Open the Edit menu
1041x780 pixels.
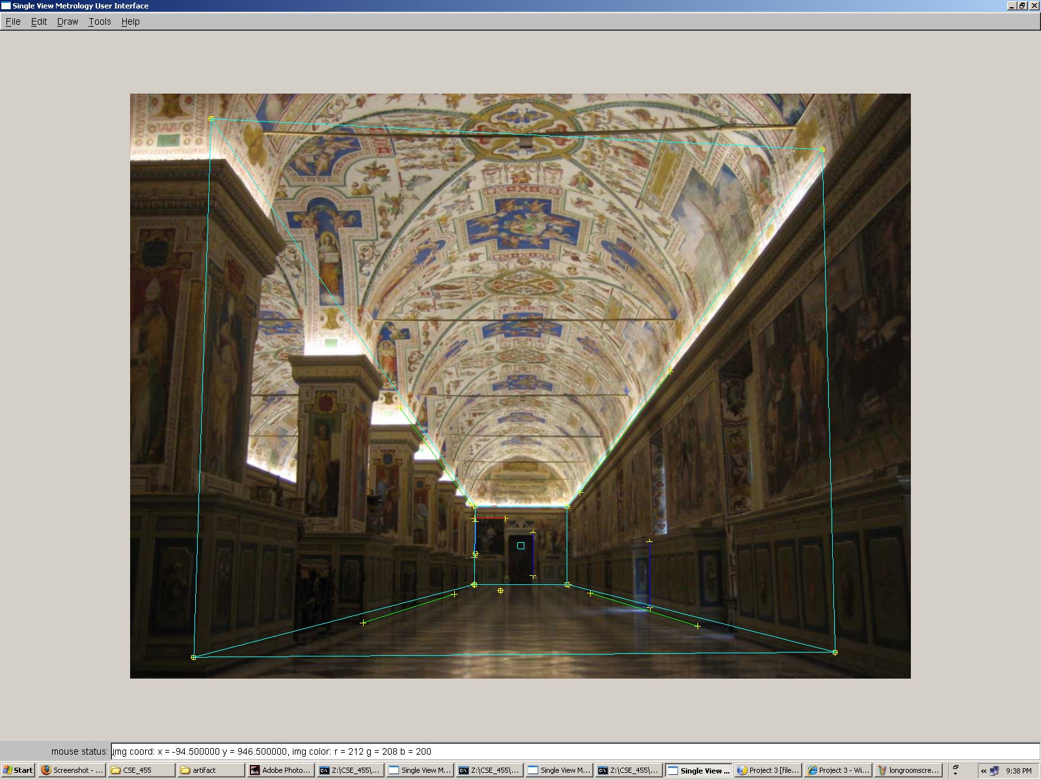click(x=39, y=21)
